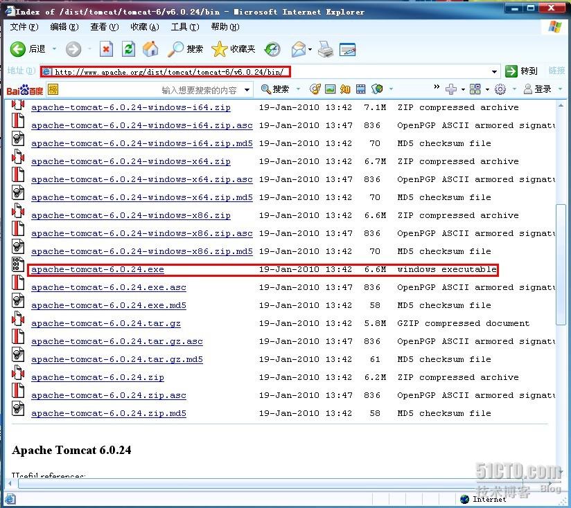
Task: Open dropdown after the Baidu map icon
Action: click(x=391, y=89)
